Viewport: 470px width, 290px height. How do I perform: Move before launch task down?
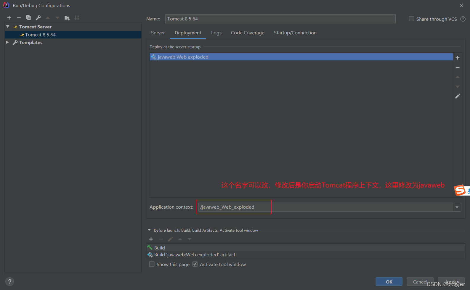click(x=190, y=239)
